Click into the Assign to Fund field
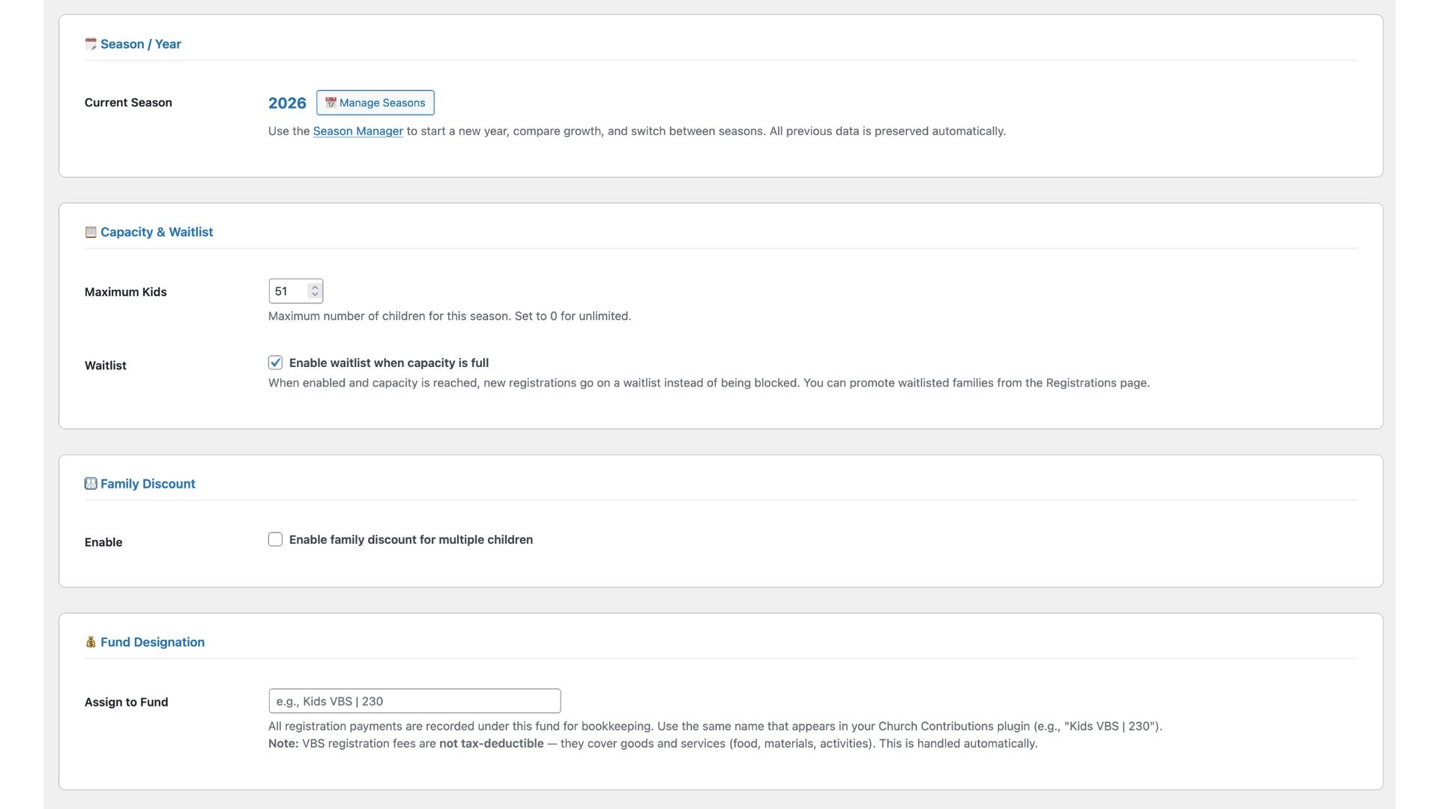Viewport: 1439px width, 809px height. point(414,701)
